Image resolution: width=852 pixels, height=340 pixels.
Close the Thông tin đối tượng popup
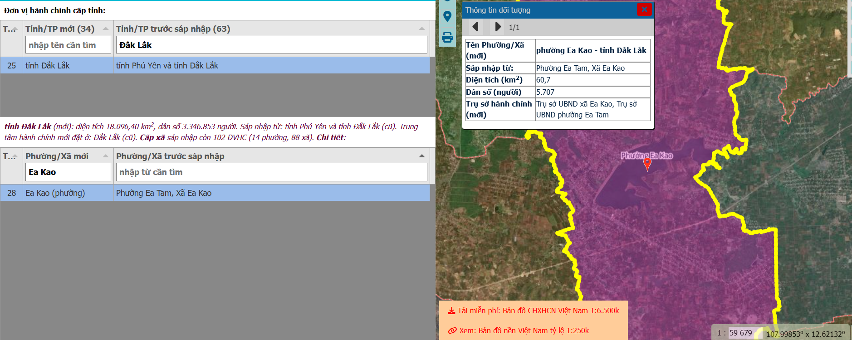[x=644, y=10]
